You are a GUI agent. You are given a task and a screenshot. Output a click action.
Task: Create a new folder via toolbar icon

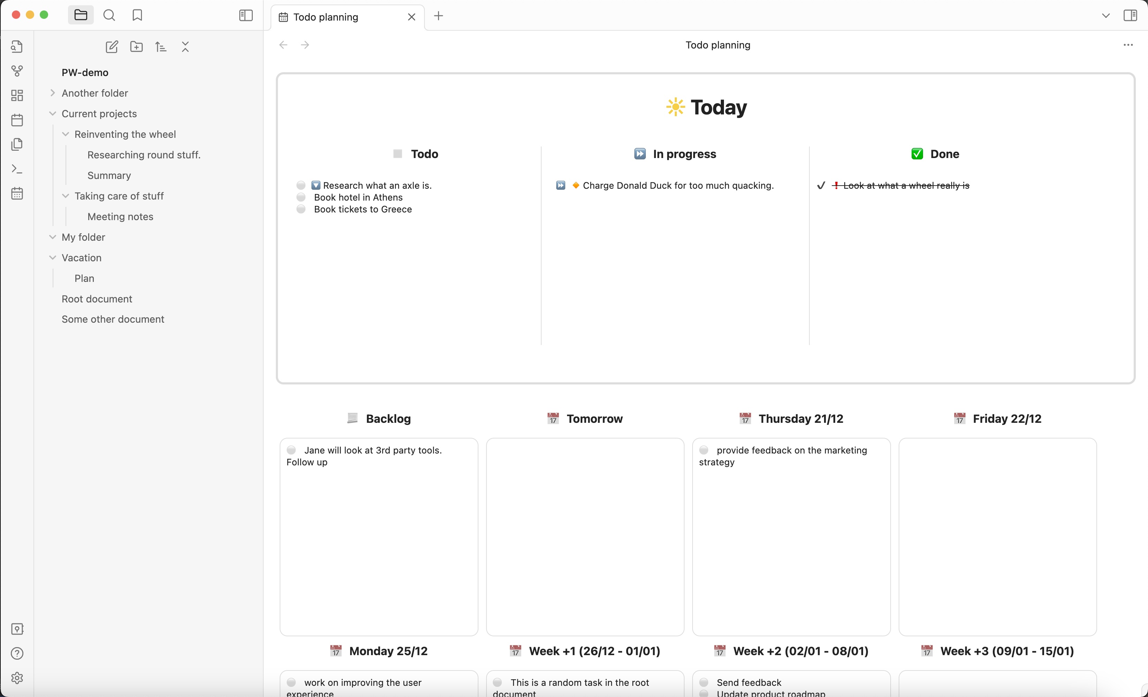pyautogui.click(x=136, y=47)
